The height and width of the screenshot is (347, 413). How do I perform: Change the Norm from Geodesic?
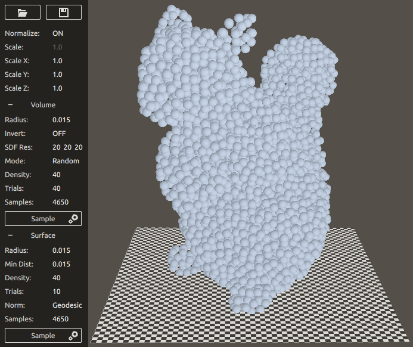(x=67, y=305)
